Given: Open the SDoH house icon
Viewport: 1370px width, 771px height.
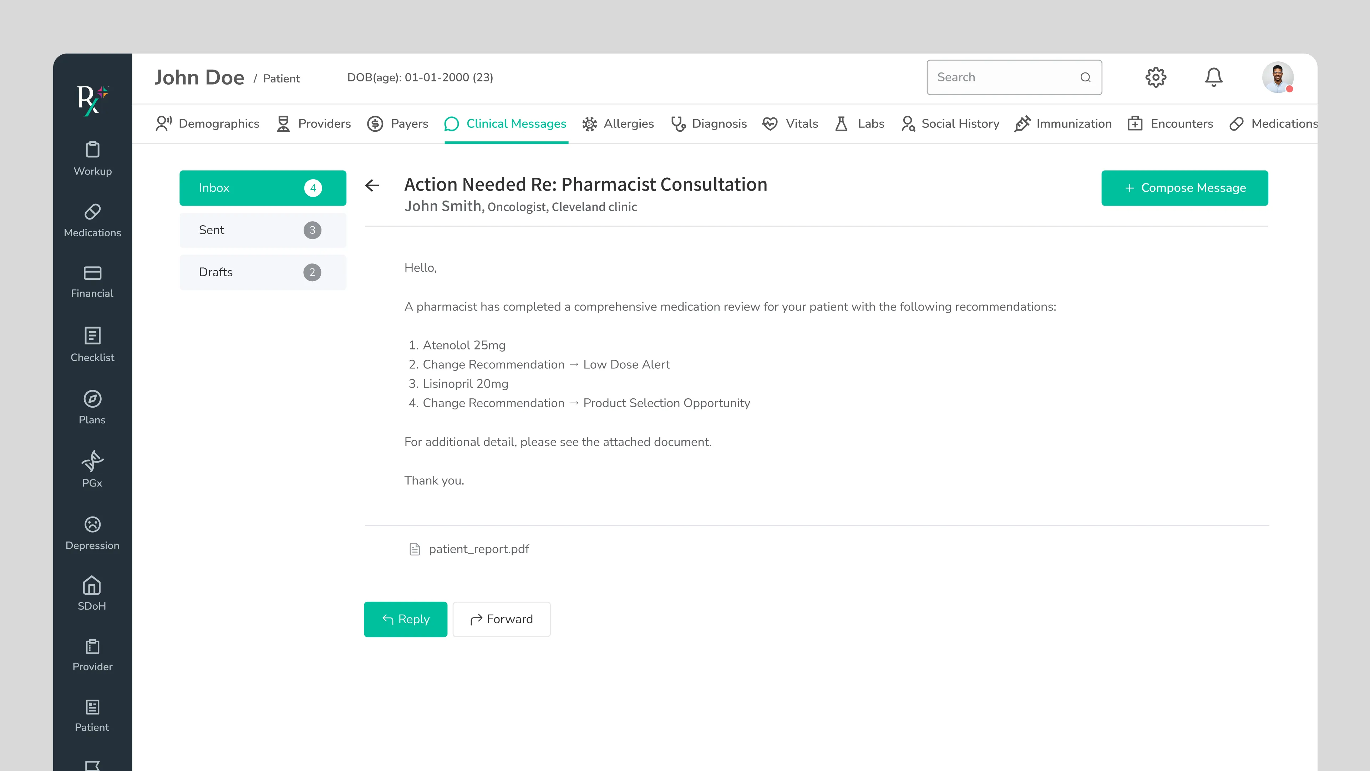Looking at the screenshot, I should coord(92,585).
